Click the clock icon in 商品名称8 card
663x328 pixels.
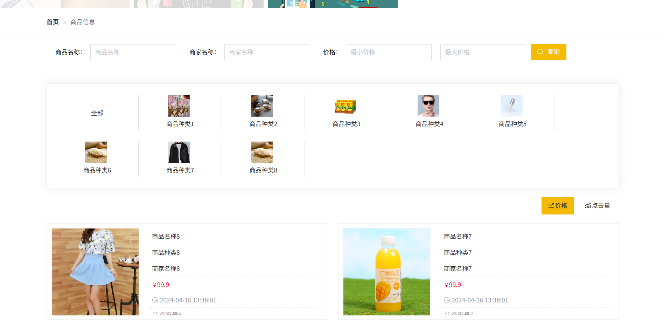click(155, 300)
